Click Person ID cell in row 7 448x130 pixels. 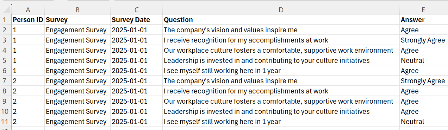(28, 81)
